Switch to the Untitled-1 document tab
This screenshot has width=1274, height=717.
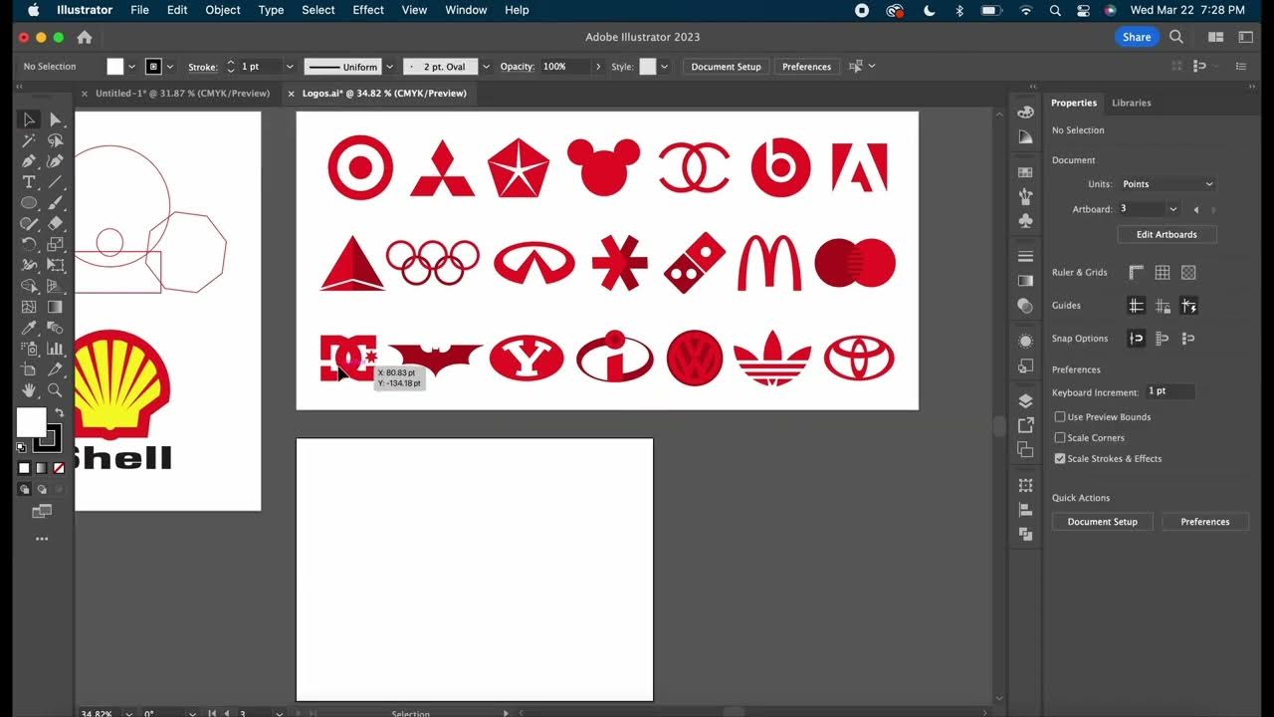coord(182,93)
